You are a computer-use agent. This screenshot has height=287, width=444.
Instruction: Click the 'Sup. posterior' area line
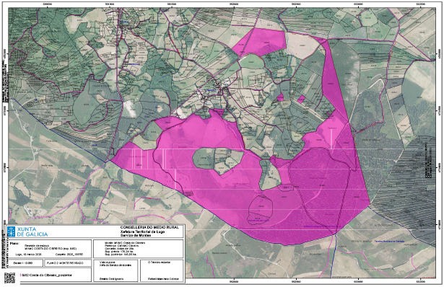(121, 255)
